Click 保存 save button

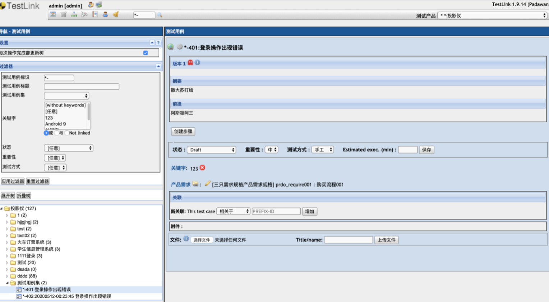pyautogui.click(x=426, y=150)
